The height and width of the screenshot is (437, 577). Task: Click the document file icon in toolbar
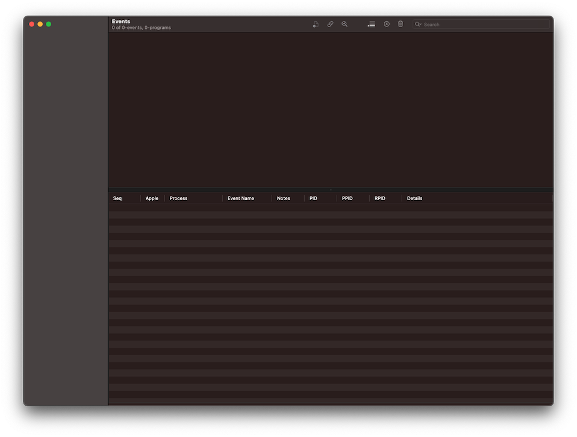click(316, 24)
